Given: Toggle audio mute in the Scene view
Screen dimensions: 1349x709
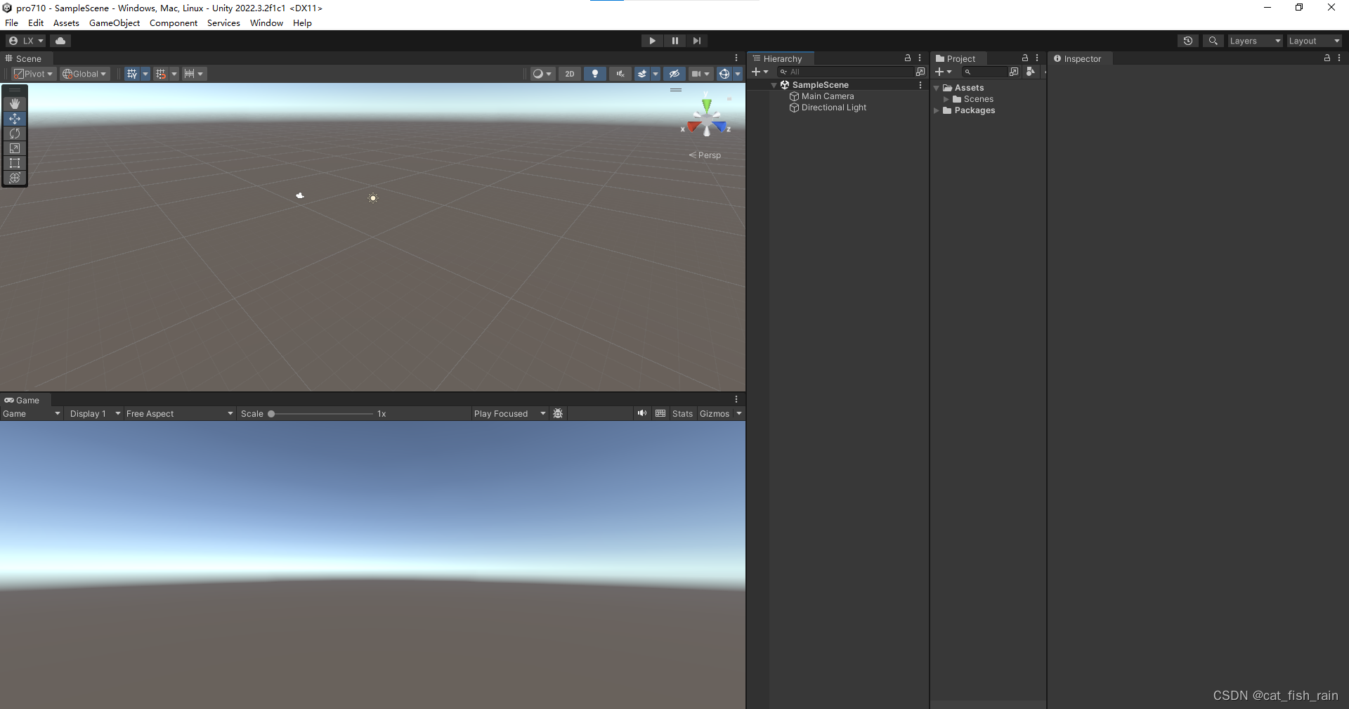Looking at the screenshot, I should (620, 73).
